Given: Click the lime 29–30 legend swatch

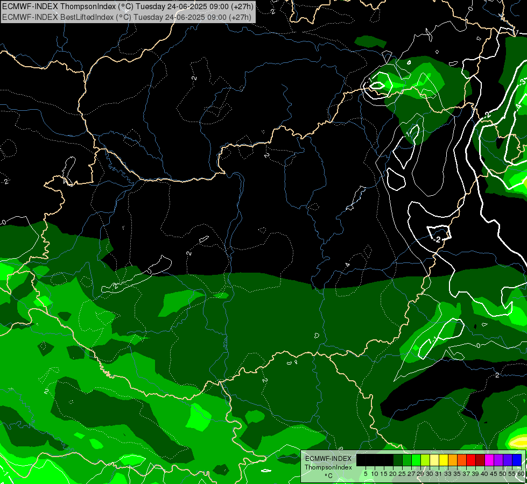Looking at the screenshot, I should point(425,460).
